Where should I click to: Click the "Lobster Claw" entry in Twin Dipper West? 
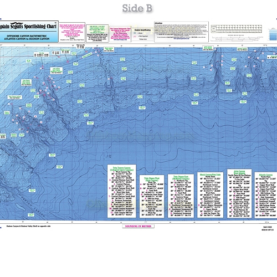point(152,207)
